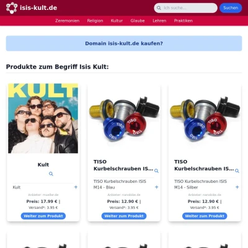Click Domain isis-kult.de kaufen banner
The width and height of the screenshot is (248, 248).
(x=124, y=43)
